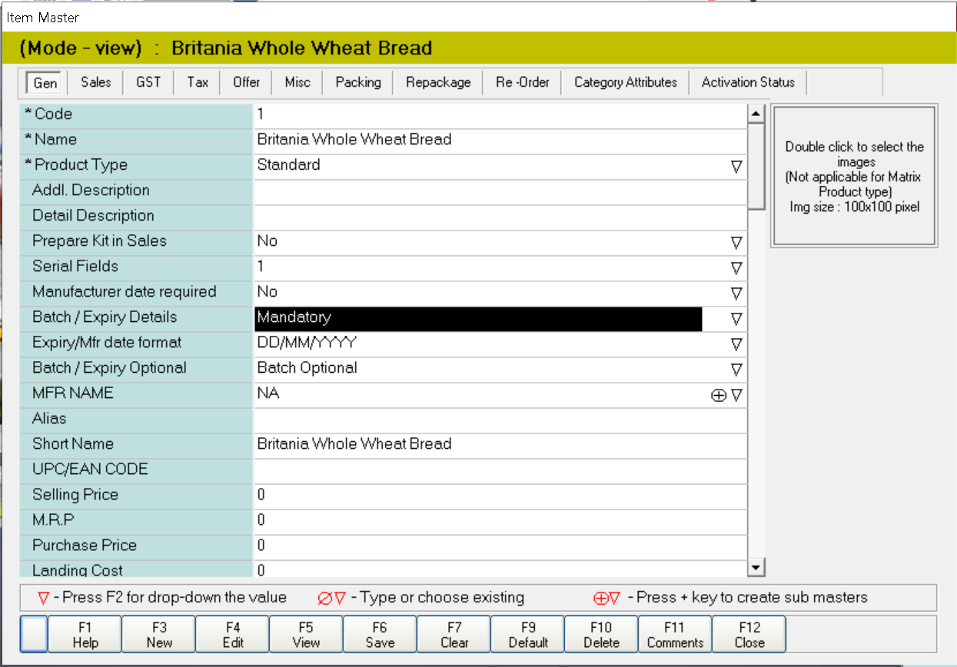Open the Re-Order tab

pos(523,82)
